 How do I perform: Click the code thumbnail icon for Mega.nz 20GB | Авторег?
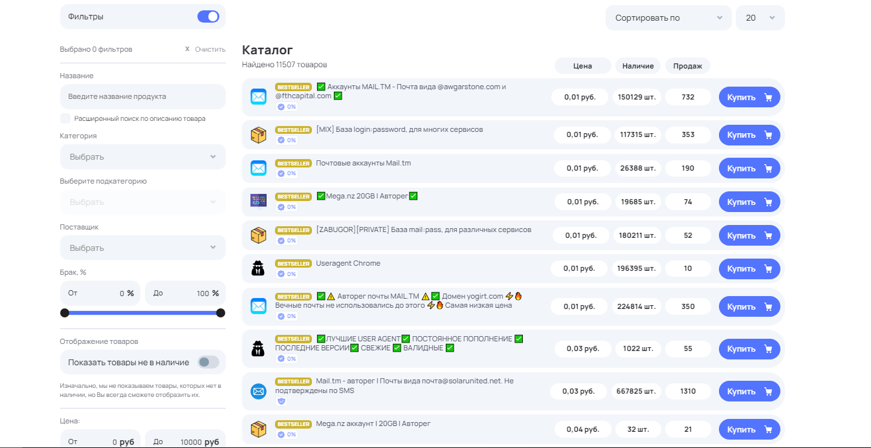pyautogui.click(x=258, y=201)
